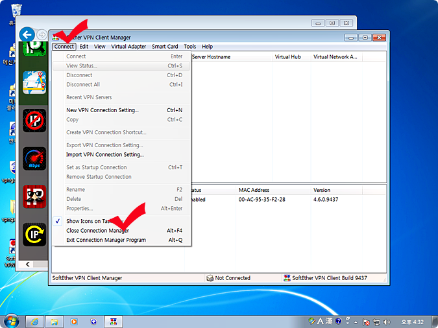
Task: Open File Explorer from taskbar
Action: click(x=55, y=322)
